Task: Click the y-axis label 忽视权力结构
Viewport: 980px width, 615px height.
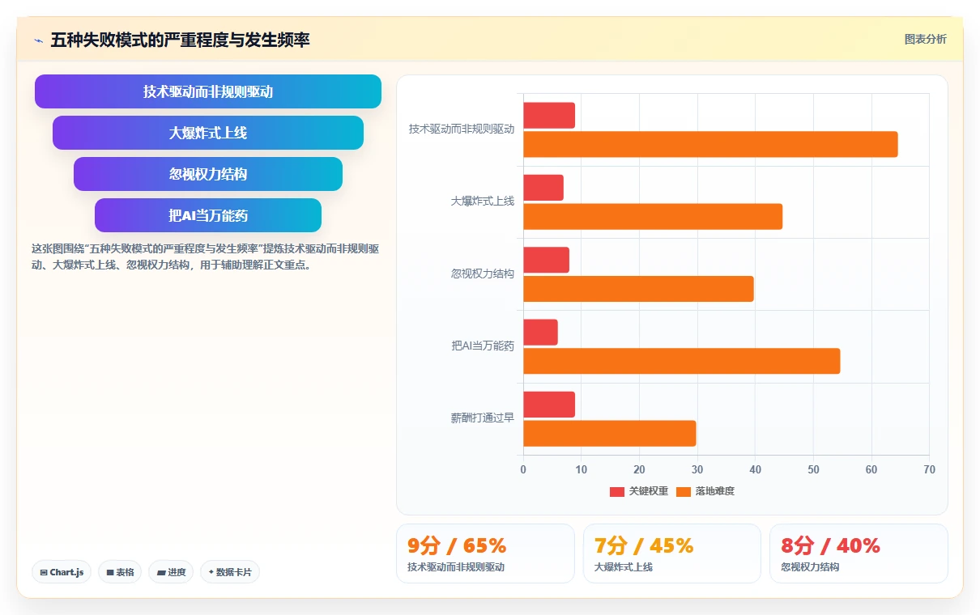Action: point(483,274)
